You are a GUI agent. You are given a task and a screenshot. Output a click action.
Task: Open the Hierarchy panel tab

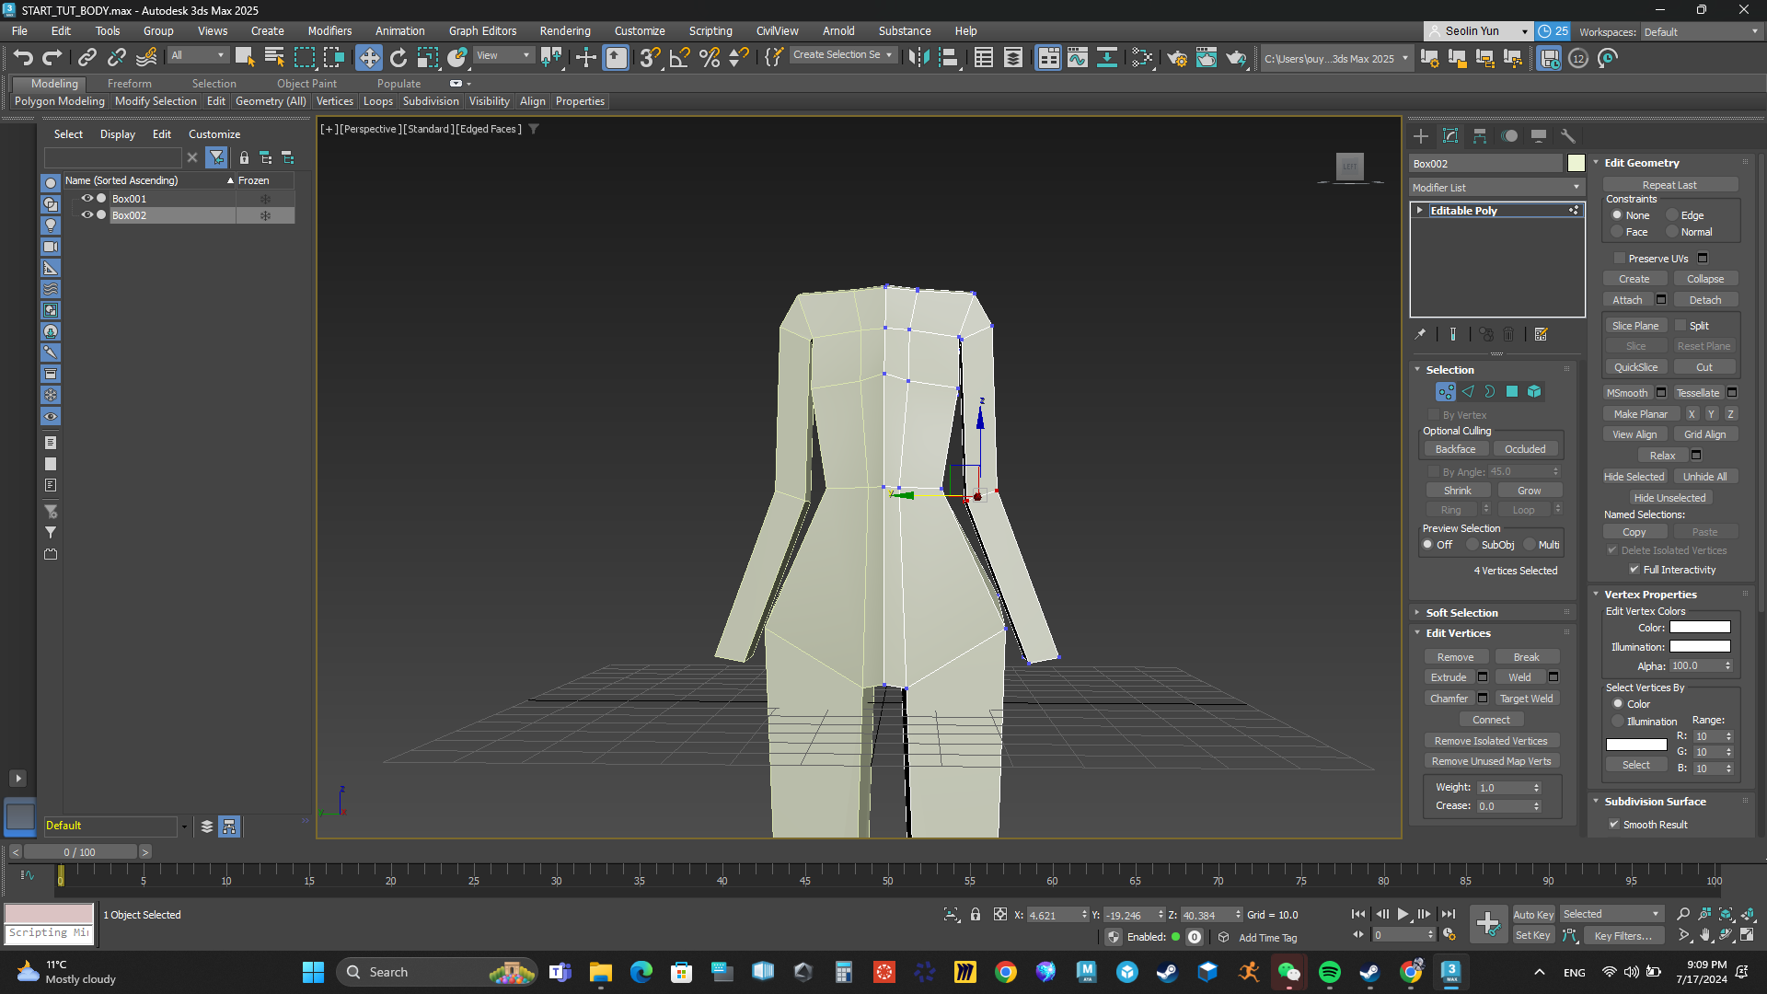(1480, 136)
